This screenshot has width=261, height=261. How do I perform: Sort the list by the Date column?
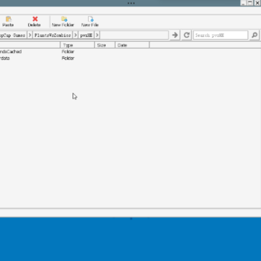[x=133, y=45]
